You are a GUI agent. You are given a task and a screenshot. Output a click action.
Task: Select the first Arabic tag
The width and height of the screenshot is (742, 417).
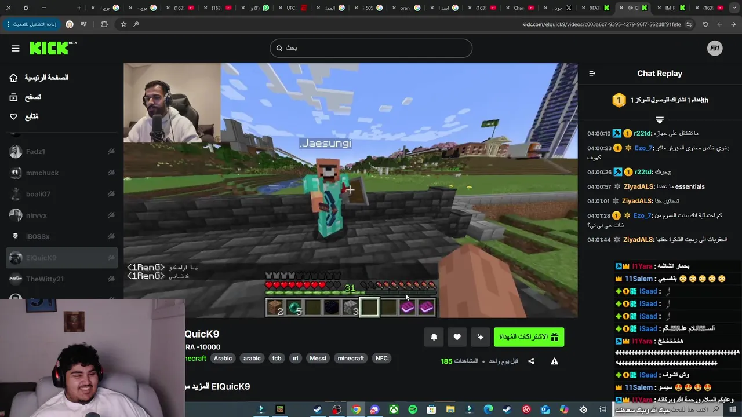click(223, 359)
